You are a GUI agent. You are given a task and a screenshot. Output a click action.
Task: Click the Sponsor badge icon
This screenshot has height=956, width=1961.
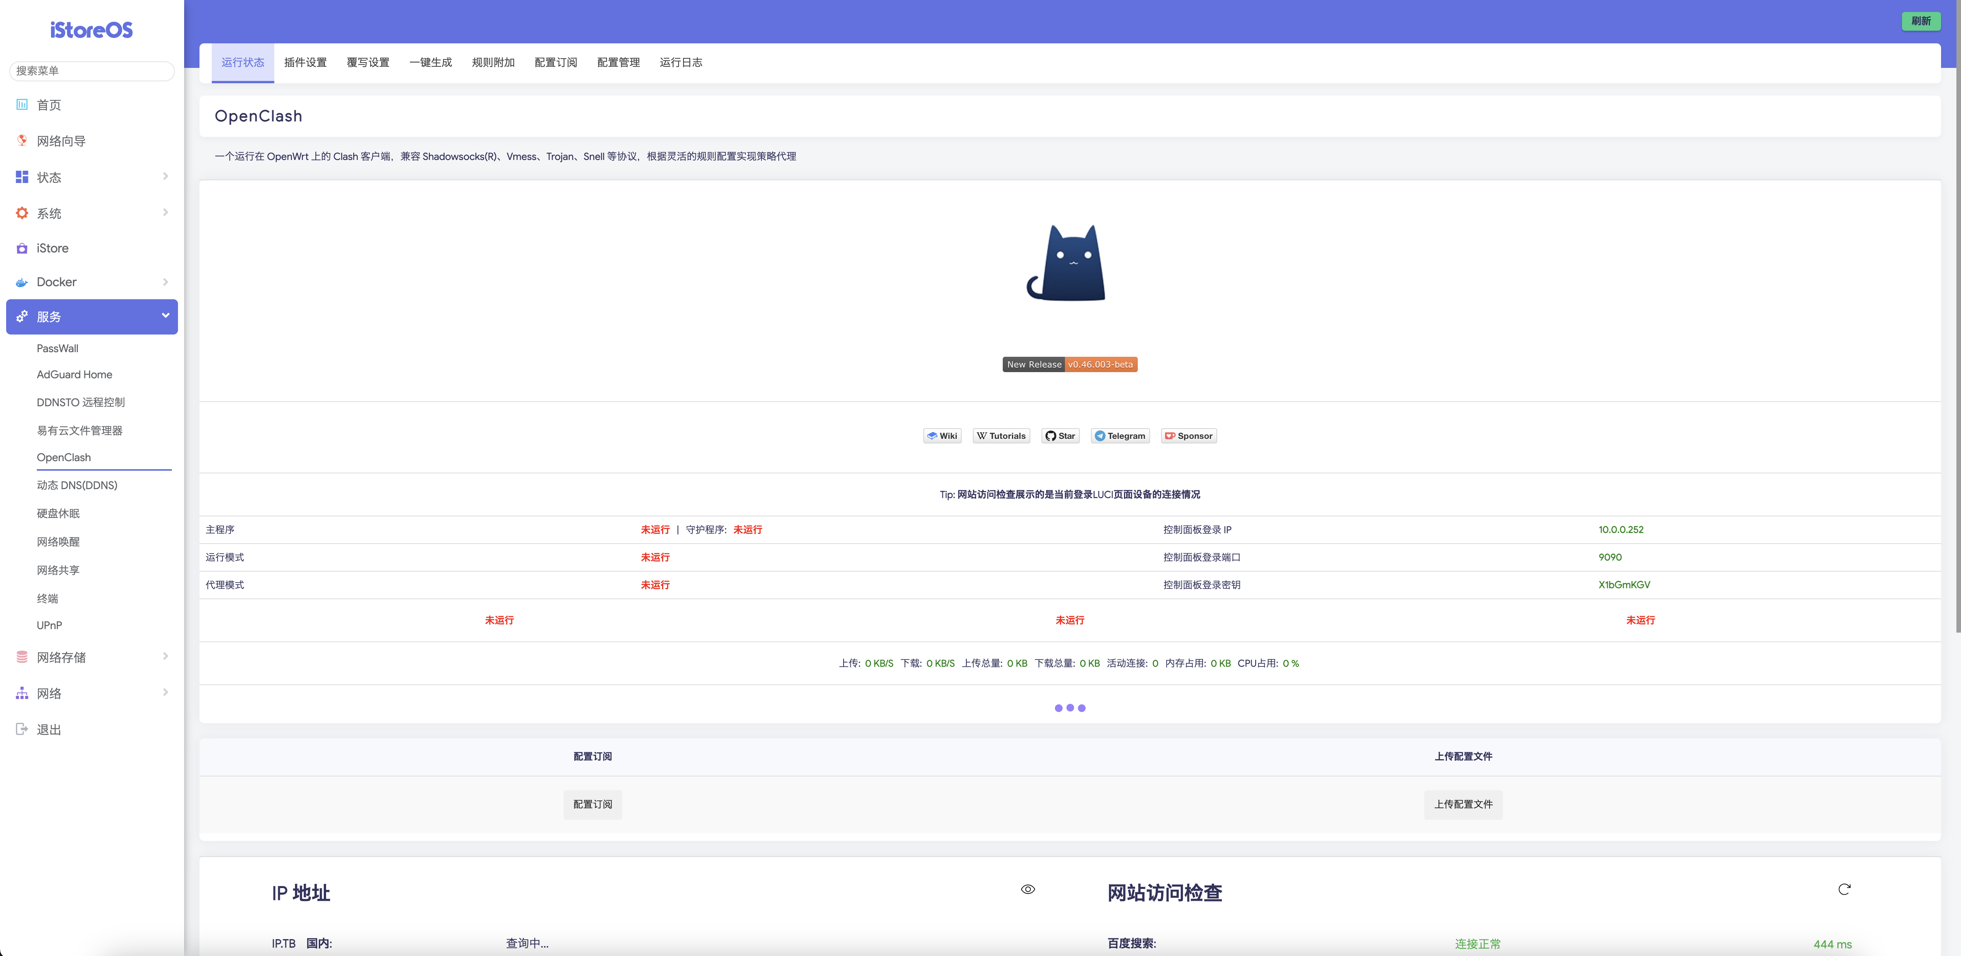pos(1170,436)
